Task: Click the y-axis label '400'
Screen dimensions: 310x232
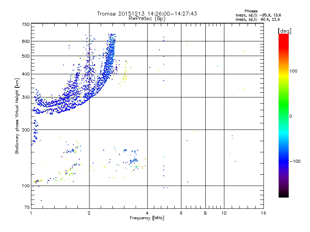Action: click(26, 74)
